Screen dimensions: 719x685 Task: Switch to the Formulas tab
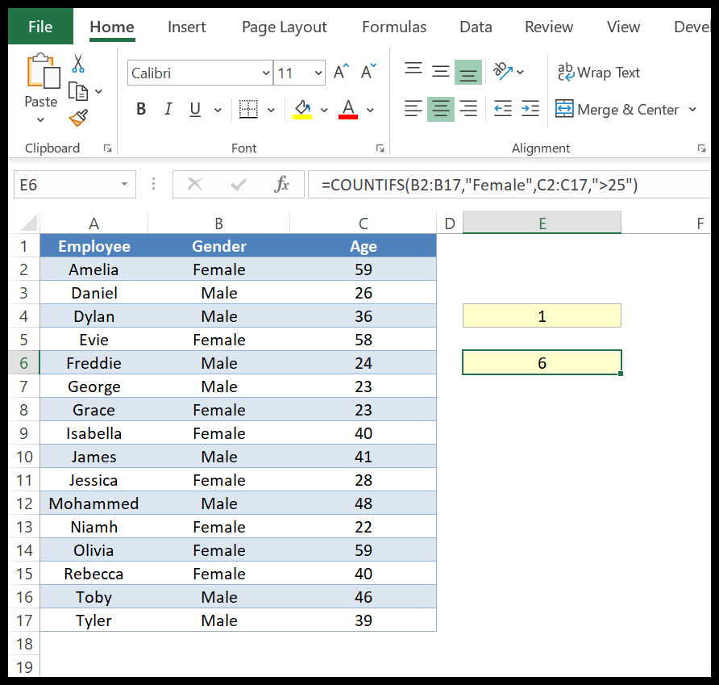[x=394, y=27]
